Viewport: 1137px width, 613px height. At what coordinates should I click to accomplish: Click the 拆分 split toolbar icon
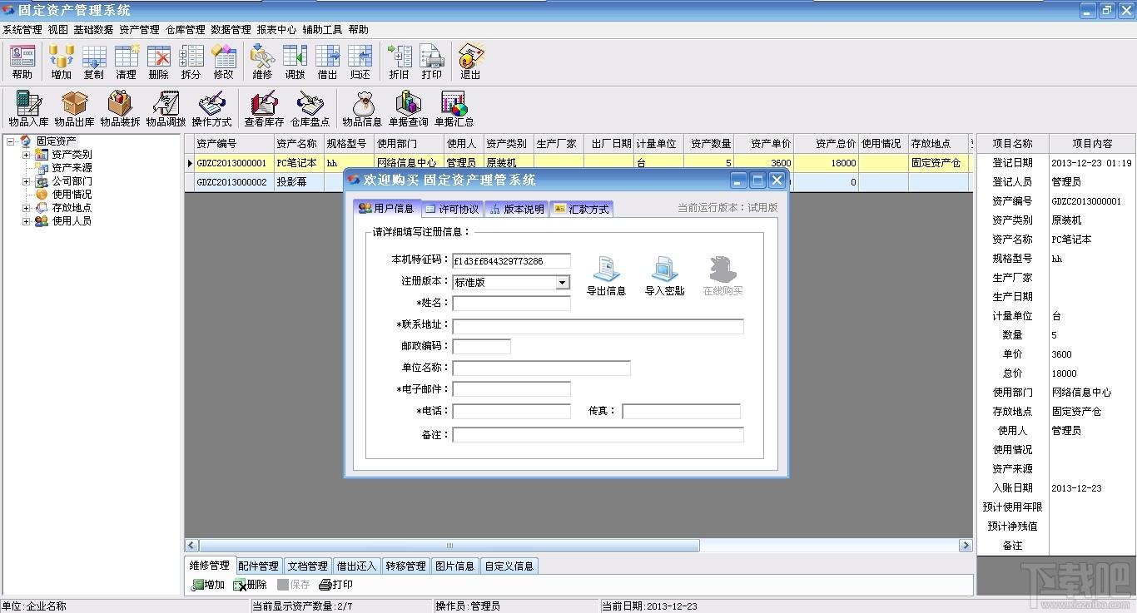click(191, 62)
